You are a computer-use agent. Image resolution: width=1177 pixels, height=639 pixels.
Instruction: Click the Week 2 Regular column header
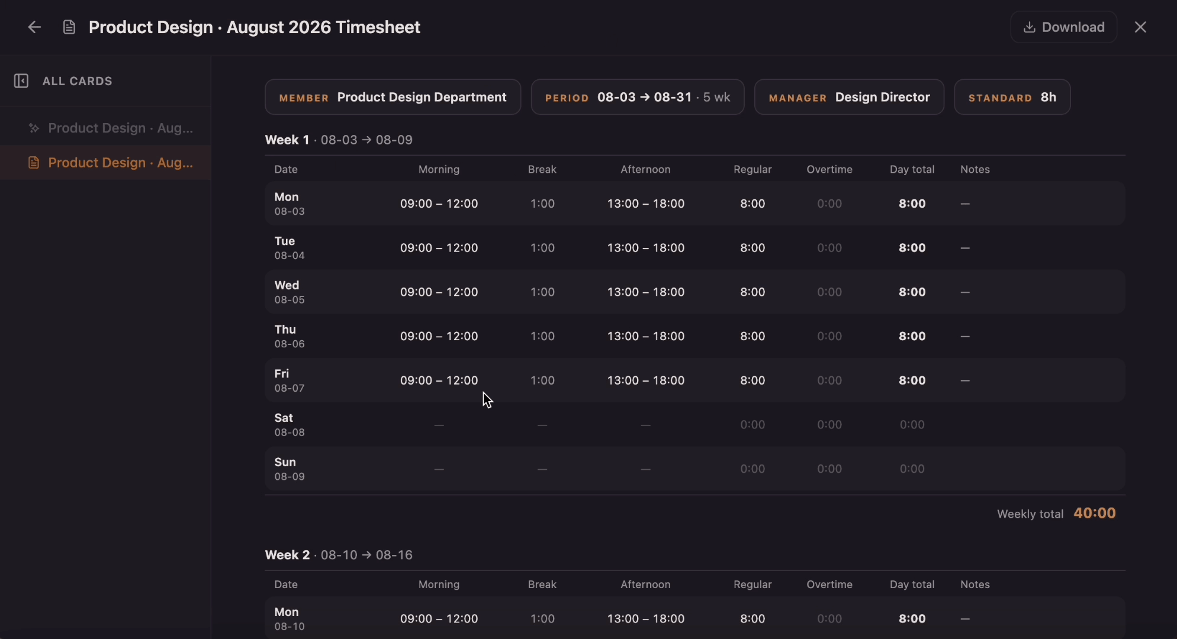tap(752, 585)
